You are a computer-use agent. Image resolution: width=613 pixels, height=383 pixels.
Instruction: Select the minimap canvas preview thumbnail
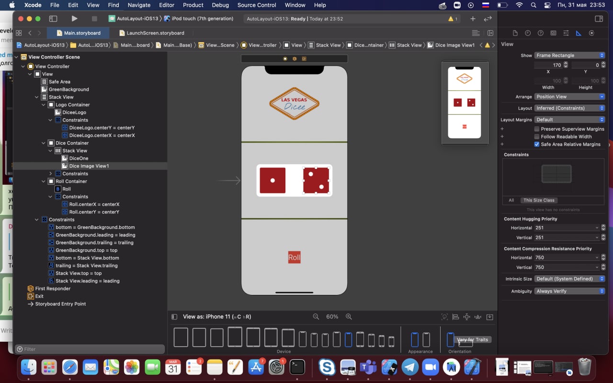point(465,102)
